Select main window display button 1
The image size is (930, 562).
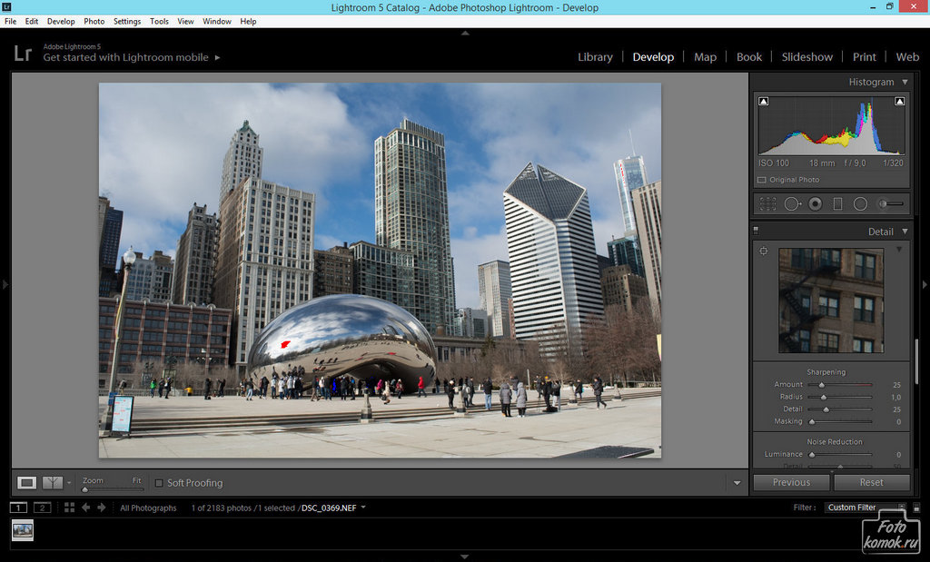tap(18, 508)
